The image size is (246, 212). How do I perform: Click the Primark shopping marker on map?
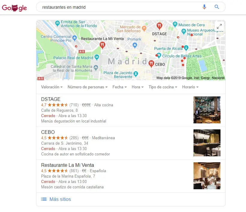(x=135, y=45)
